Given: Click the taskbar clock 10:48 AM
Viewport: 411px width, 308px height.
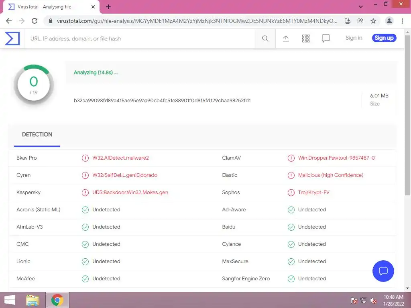Looking at the screenshot, I should coord(393,297).
